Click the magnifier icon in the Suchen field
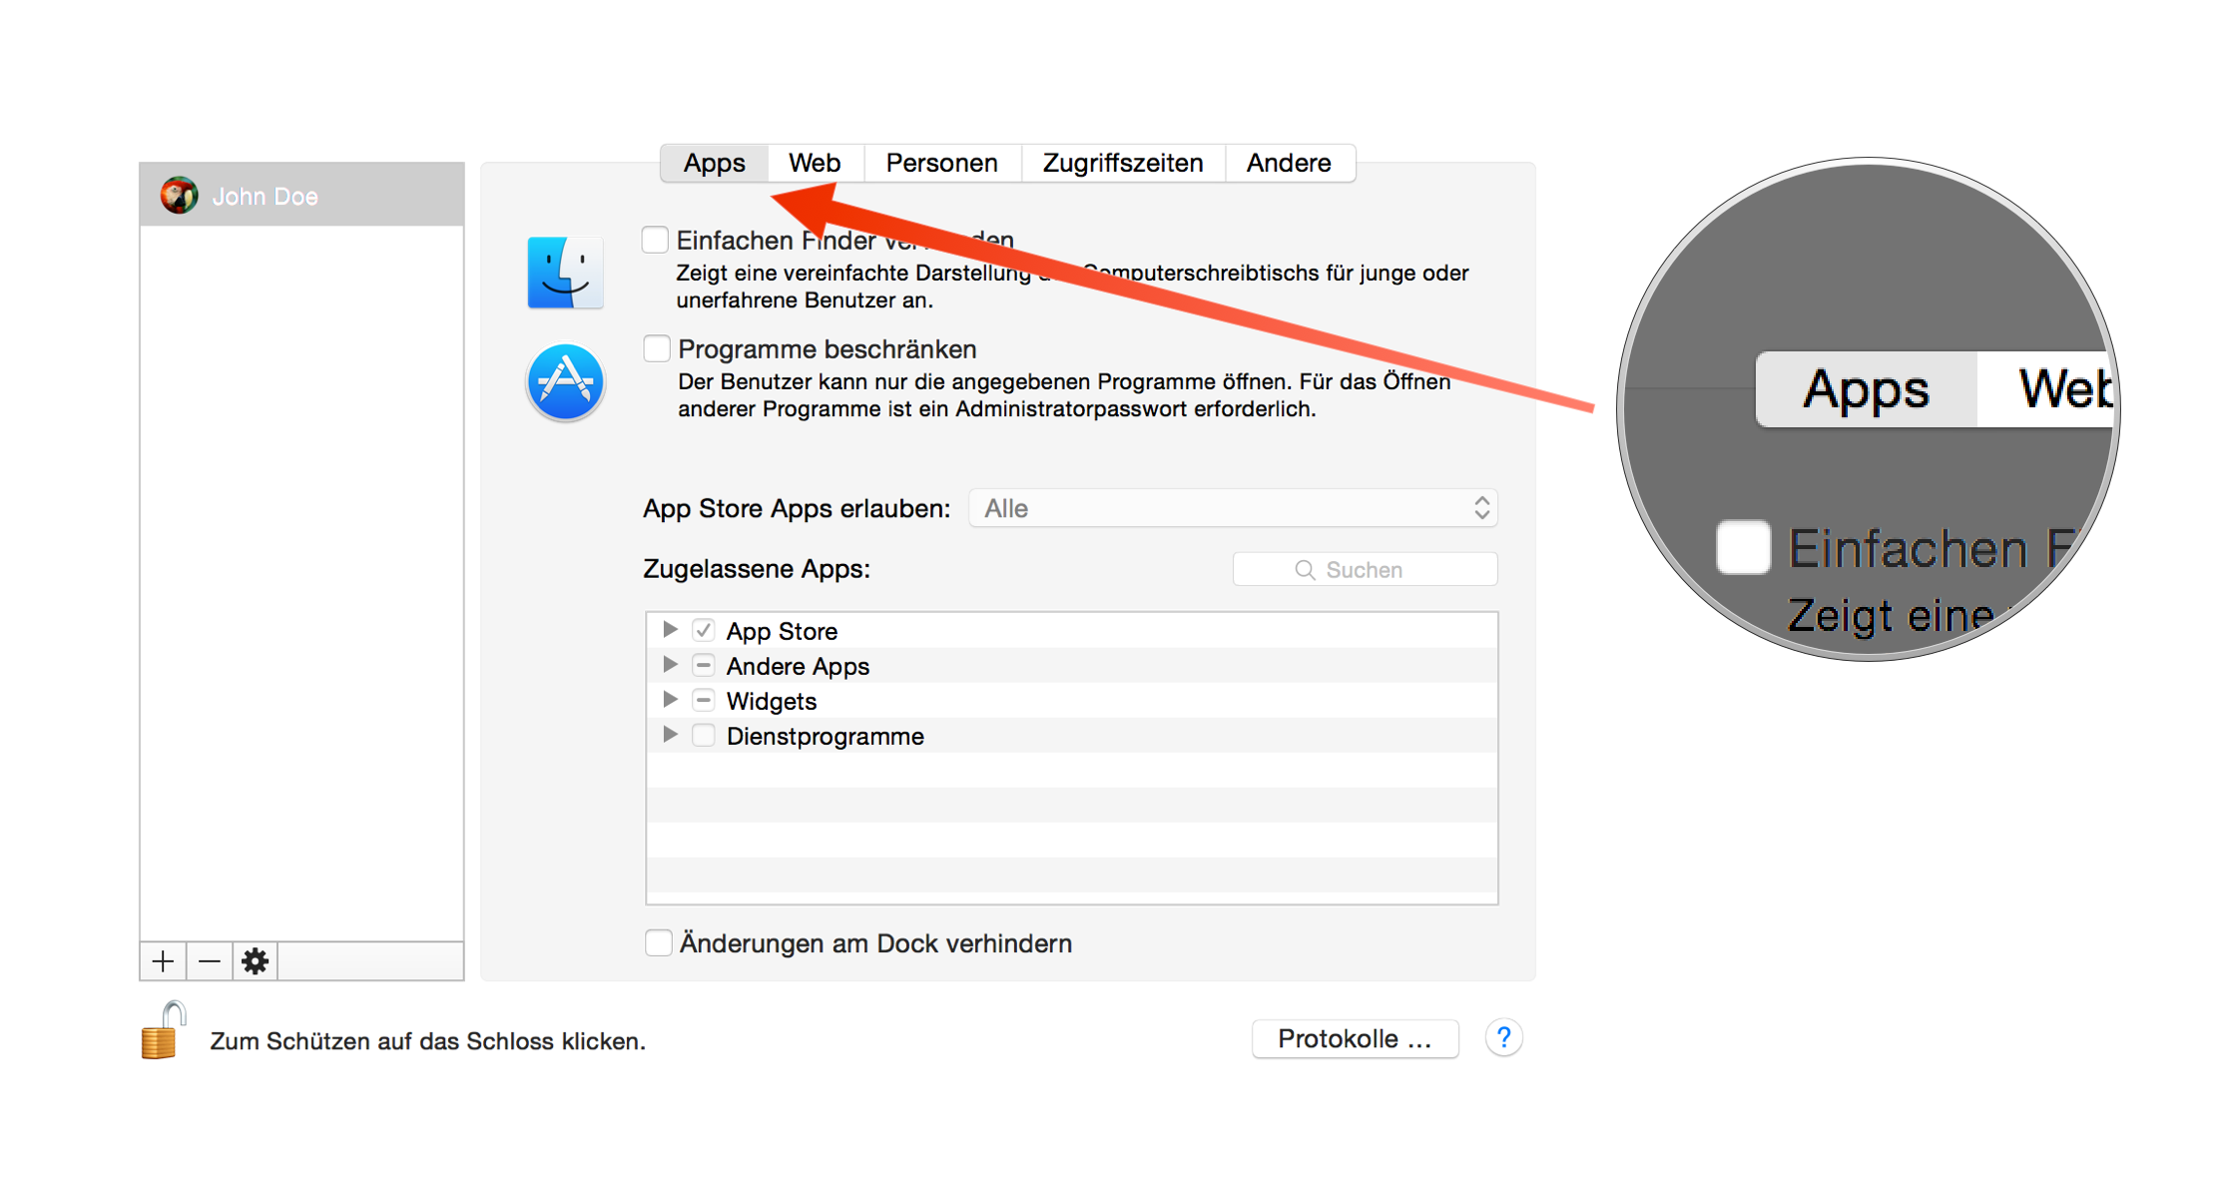 tap(1306, 569)
